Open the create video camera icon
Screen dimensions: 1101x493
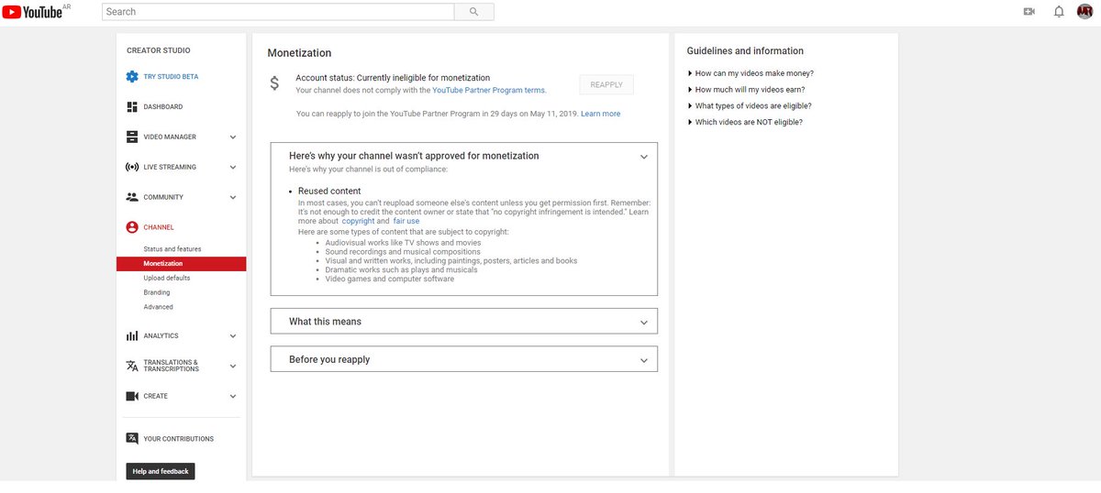click(x=1029, y=12)
